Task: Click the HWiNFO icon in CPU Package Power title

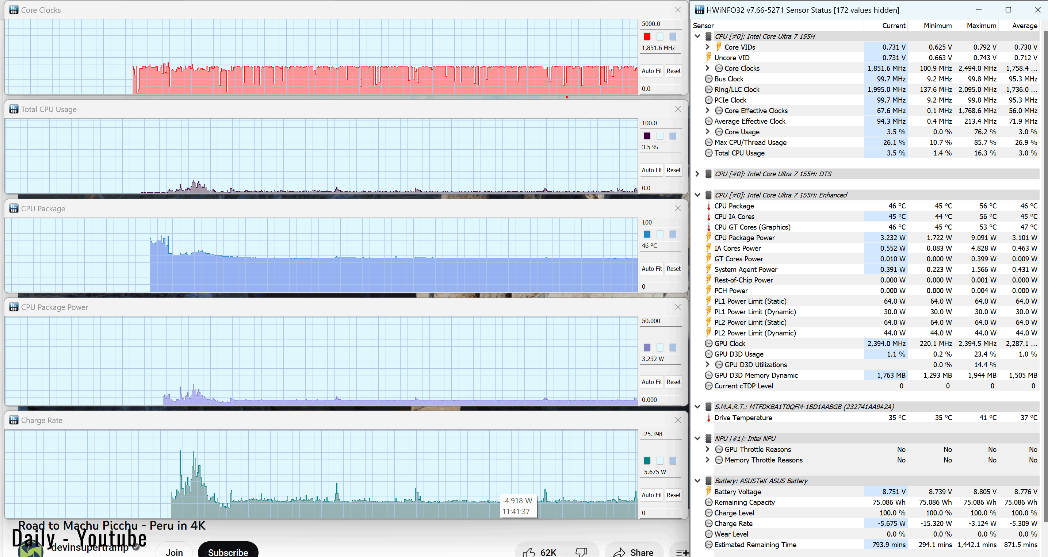Action: (14, 307)
